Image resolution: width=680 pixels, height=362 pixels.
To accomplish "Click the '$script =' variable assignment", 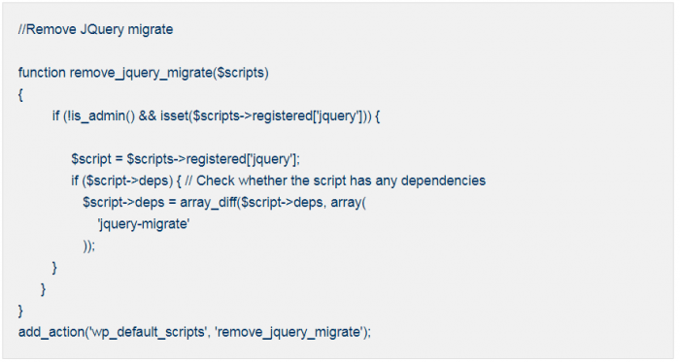I will pyautogui.click(x=97, y=159).
